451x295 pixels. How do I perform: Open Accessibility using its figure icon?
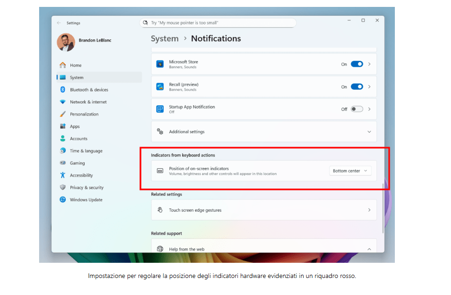(63, 175)
